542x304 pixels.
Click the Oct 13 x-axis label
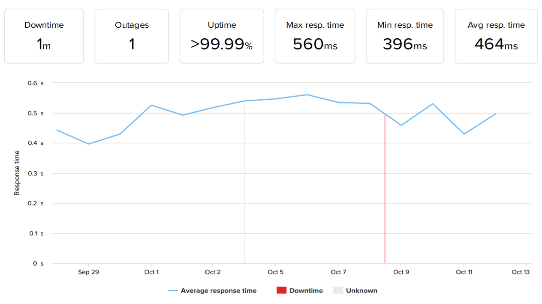tap(521, 272)
